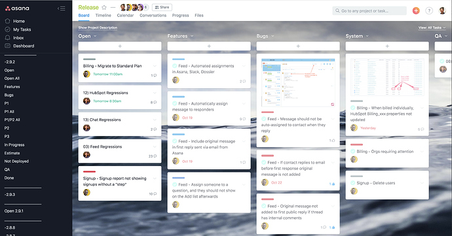
Task: Open the System column dropdown arrow
Action: pos(367,36)
